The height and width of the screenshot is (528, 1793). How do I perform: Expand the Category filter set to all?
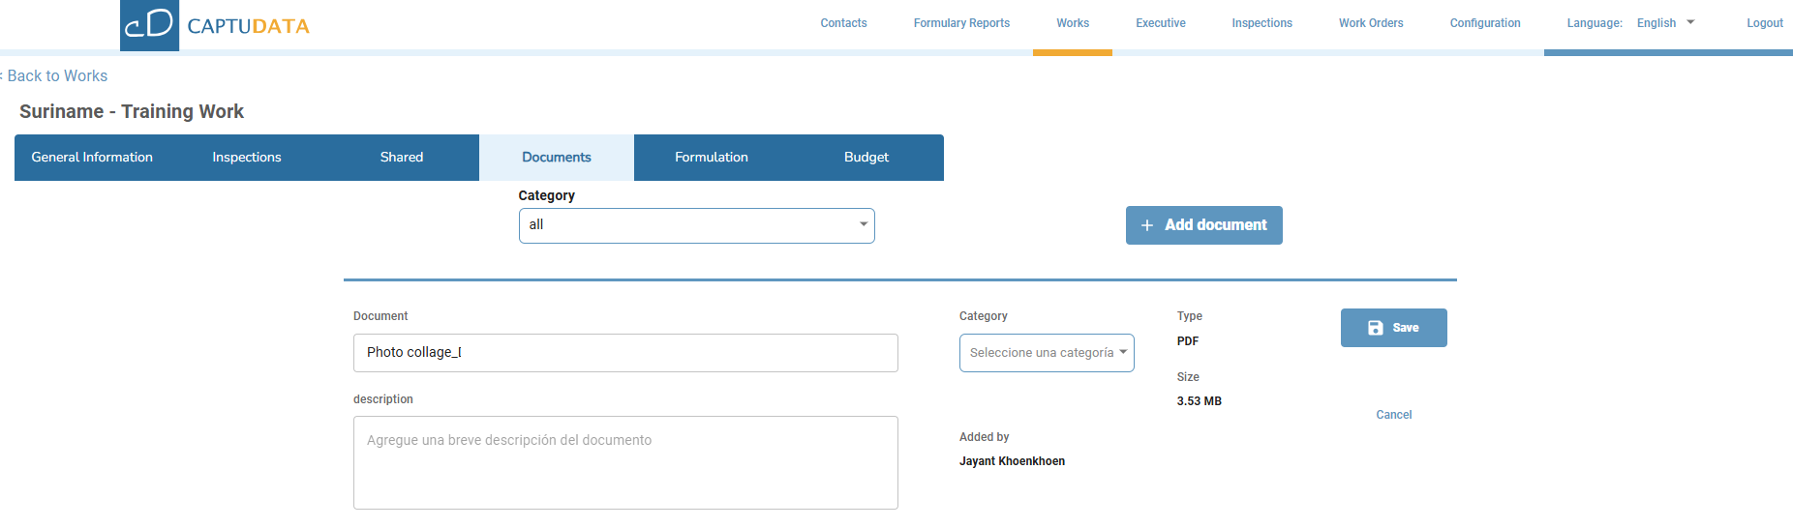pos(696,225)
